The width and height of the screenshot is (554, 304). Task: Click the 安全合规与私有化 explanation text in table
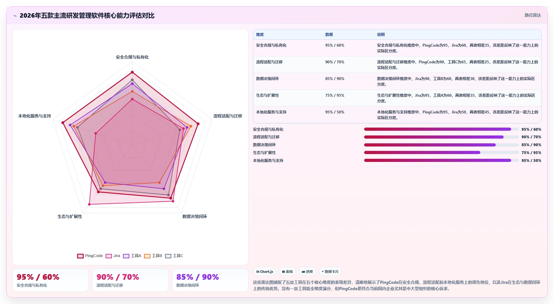458,48
